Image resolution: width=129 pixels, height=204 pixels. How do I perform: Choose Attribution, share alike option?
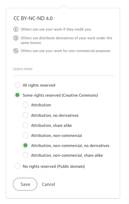tap(25, 125)
